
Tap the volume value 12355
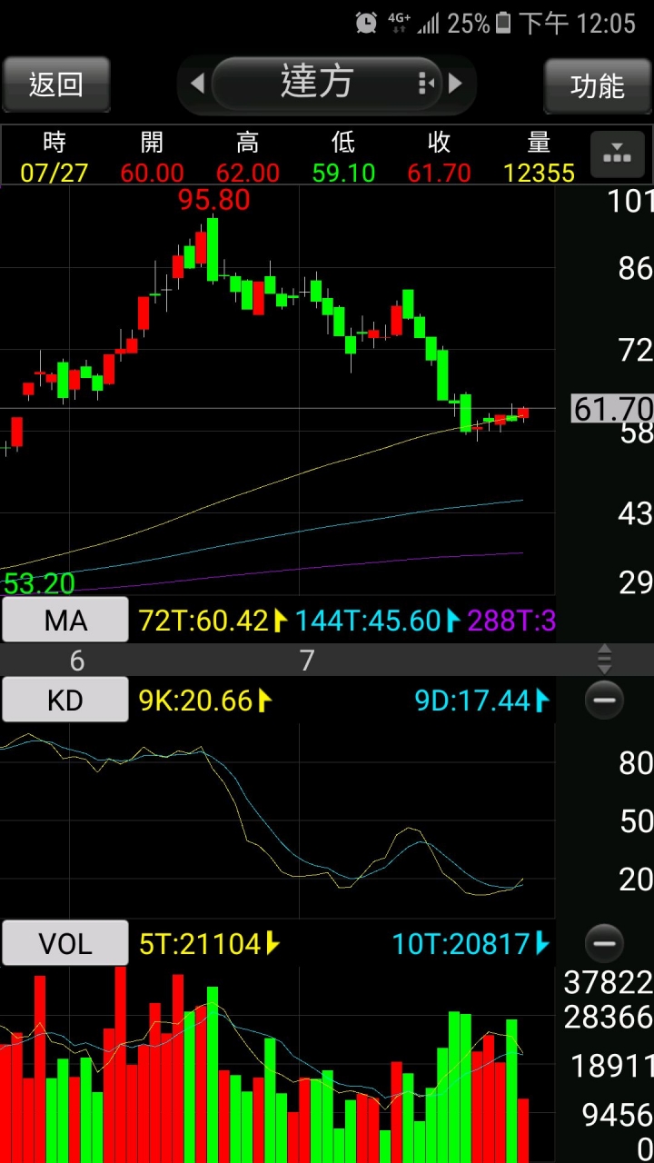539,172
